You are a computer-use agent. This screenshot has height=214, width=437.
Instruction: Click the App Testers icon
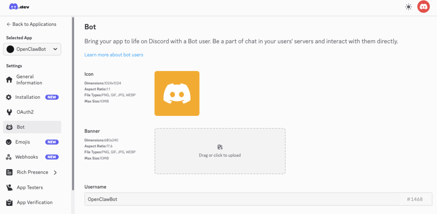(9, 187)
